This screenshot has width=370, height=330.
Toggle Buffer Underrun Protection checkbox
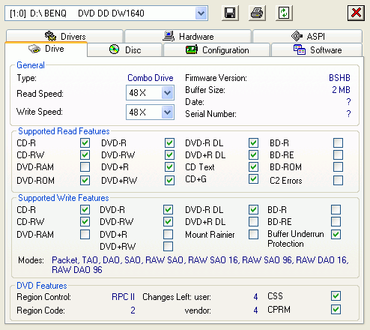coord(336,234)
